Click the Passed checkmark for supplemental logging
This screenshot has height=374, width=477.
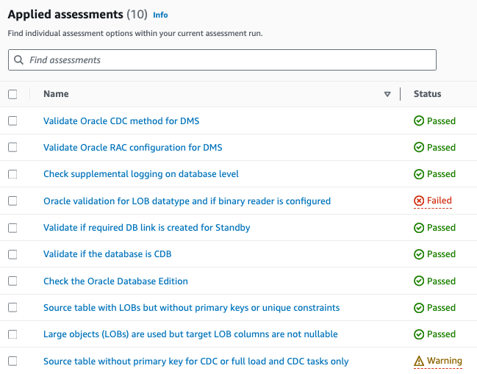[x=419, y=174]
